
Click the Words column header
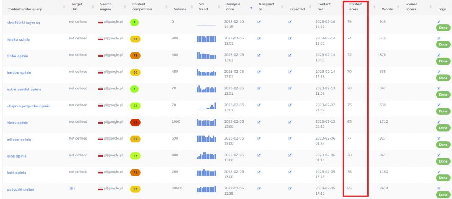pos(387,9)
